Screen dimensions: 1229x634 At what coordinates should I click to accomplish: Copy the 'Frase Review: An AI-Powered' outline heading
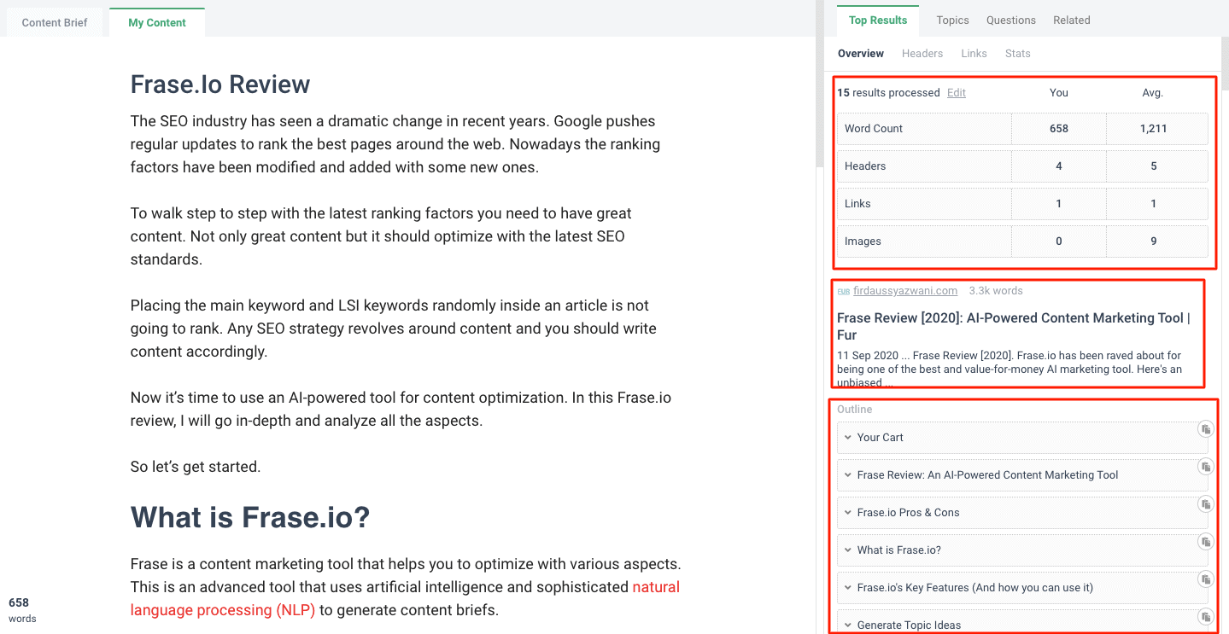coord(1205,467)
